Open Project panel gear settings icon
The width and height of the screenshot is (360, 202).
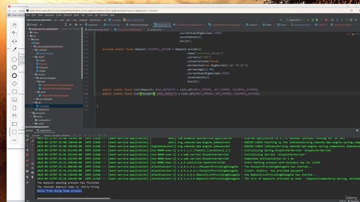76,25
